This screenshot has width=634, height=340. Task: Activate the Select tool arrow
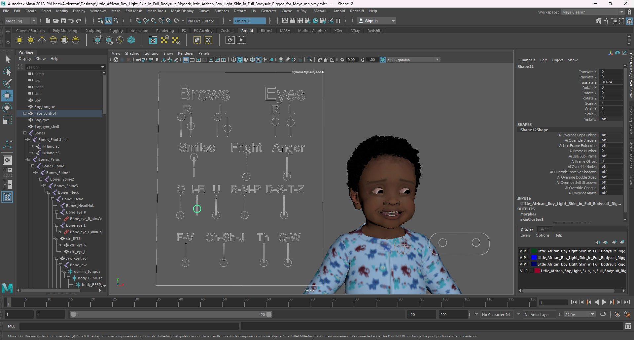point(7,59)
